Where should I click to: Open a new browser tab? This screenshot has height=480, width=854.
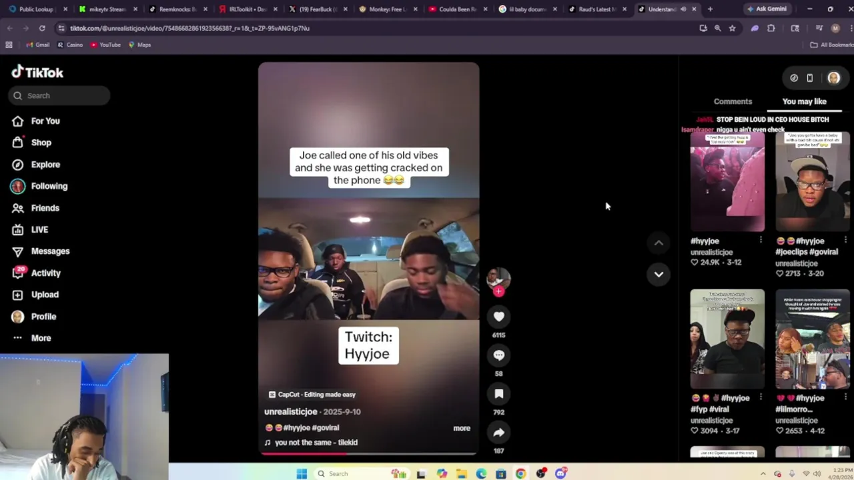710,9
